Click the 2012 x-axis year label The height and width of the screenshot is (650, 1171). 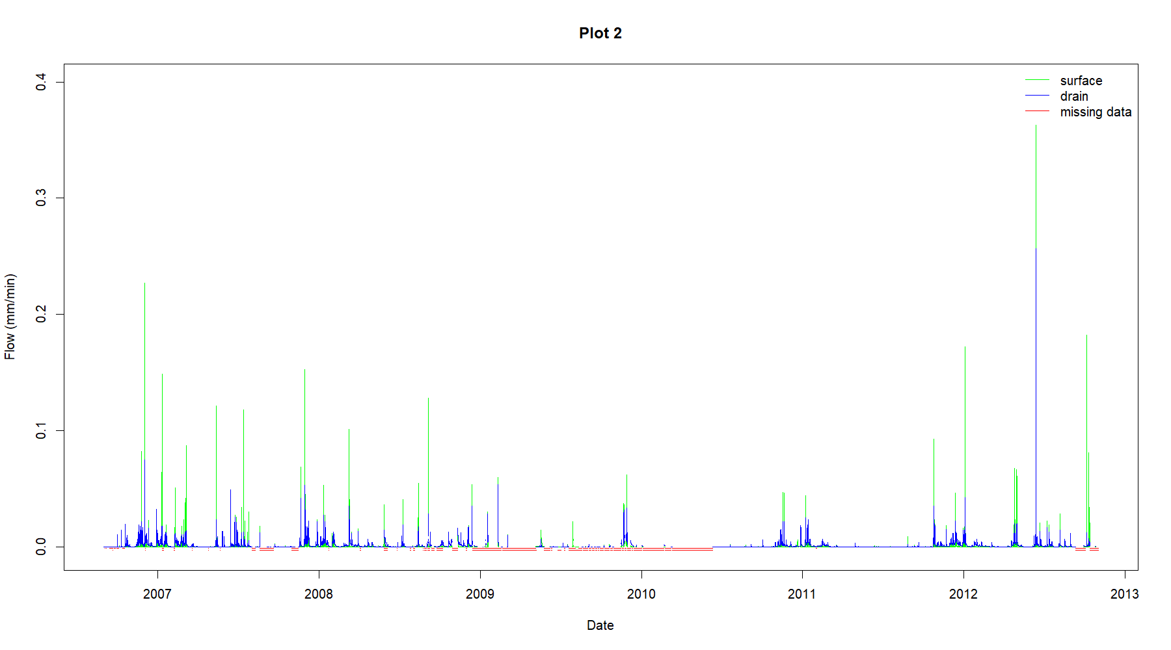pyautogui.click(x=963, y=593)
